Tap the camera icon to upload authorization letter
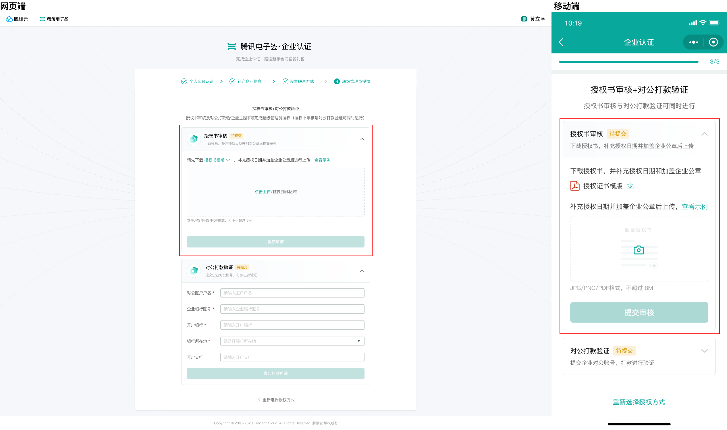Image resolution: width=727 pixels, height=430 pixels. pos(639,250)
